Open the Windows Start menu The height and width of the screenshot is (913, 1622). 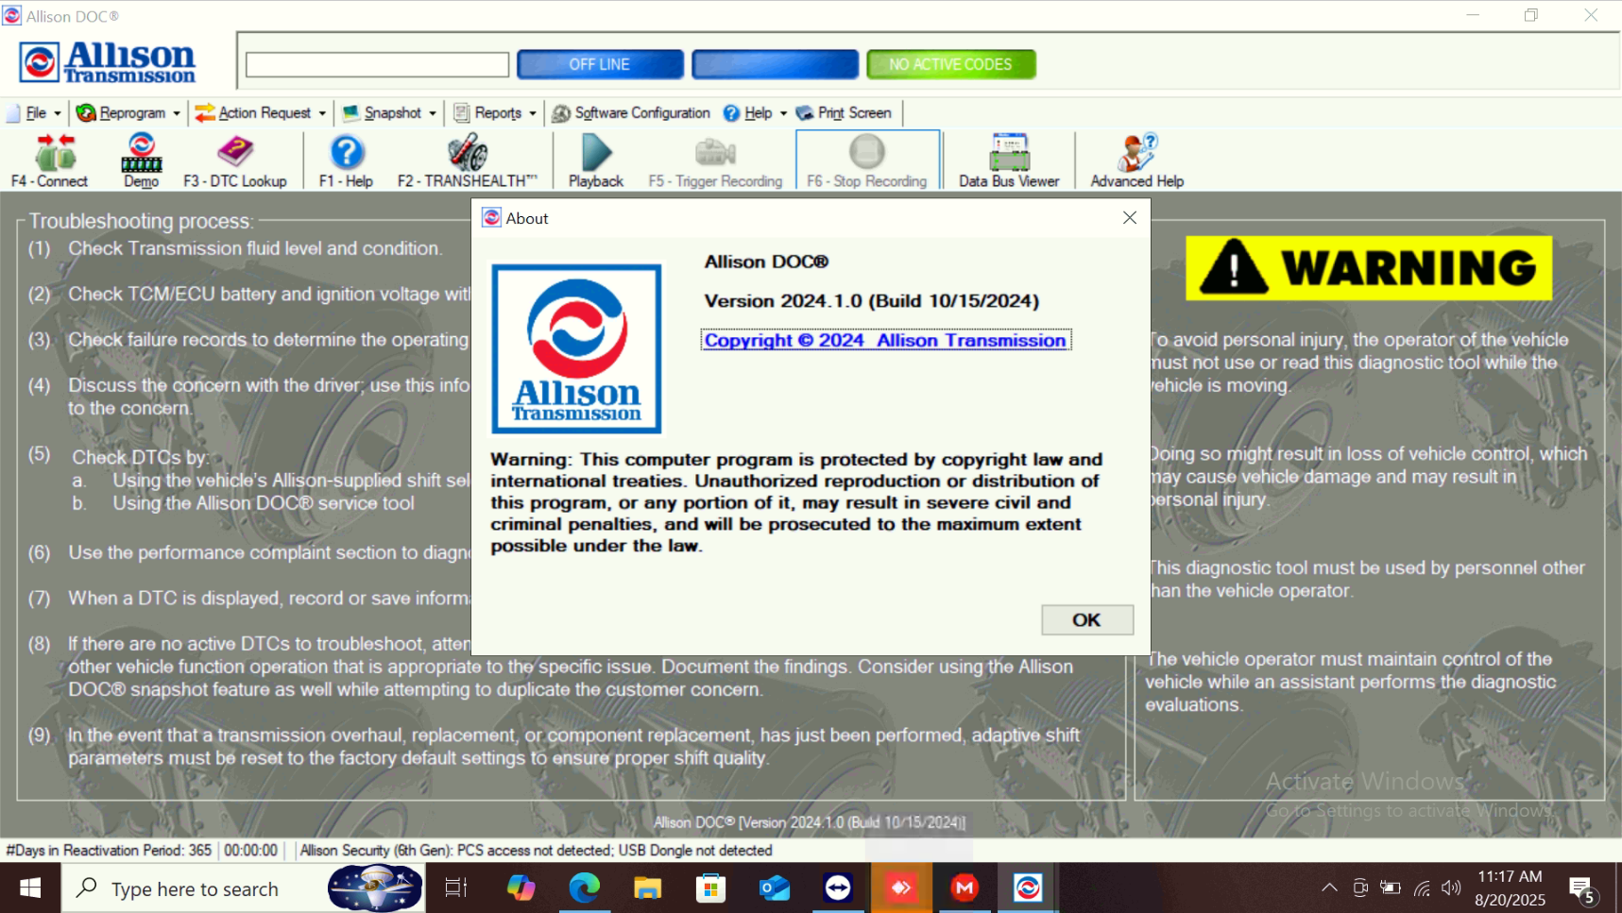coord(30,888)
